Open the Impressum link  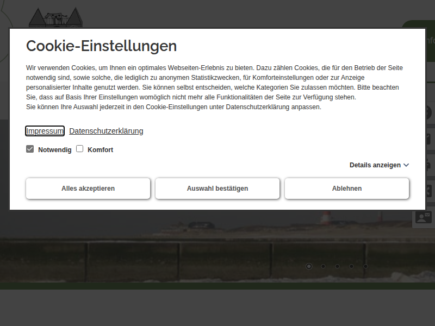tap(45, 131)
